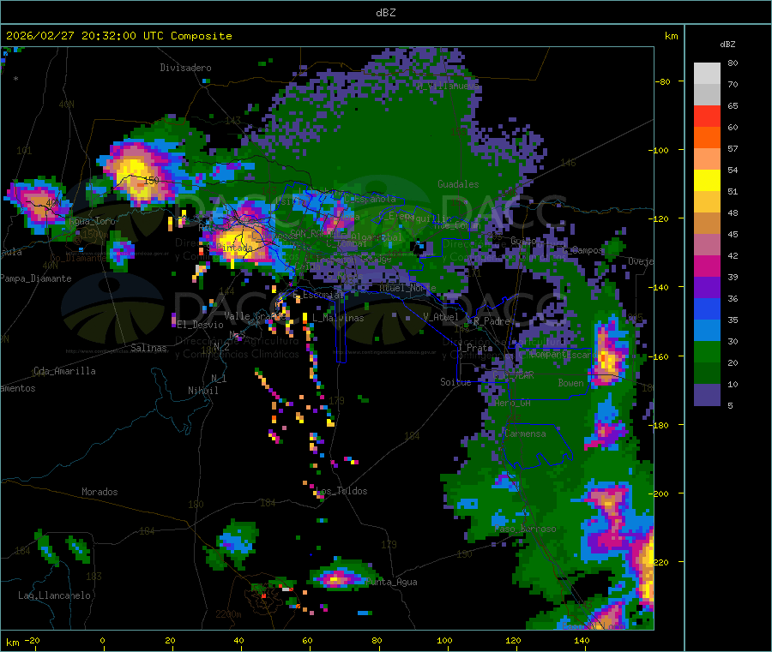The width and height of the screenshot is (772, 652).
Task: Click the red swatch in the dBZ legend
Action: (x=707, y=116)
